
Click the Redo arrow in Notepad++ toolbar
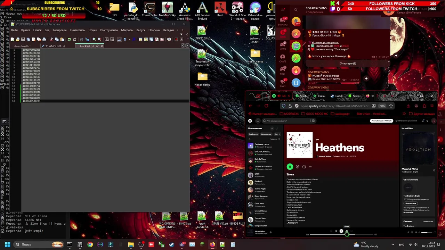pyautogui.click(x=74, y=40)
